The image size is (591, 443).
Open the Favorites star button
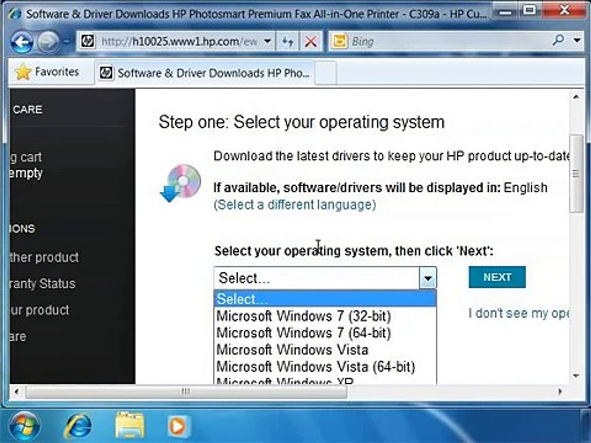[x=47, y=72]
